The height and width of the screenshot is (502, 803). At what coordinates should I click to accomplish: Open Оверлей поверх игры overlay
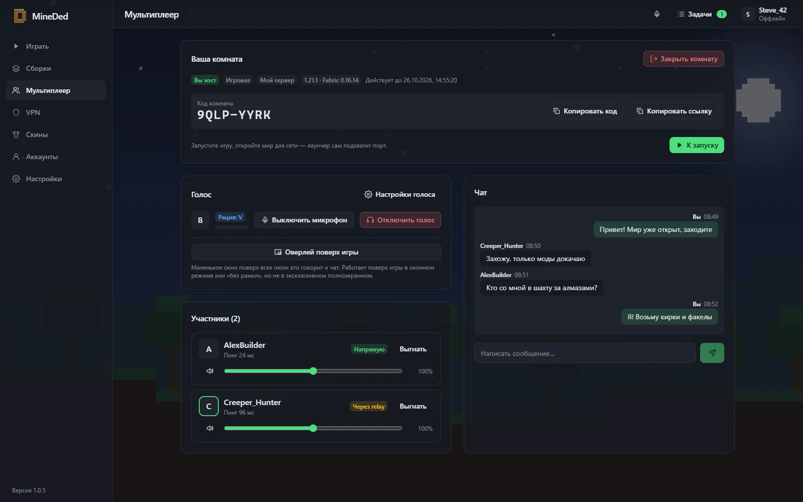click(316, 252)
